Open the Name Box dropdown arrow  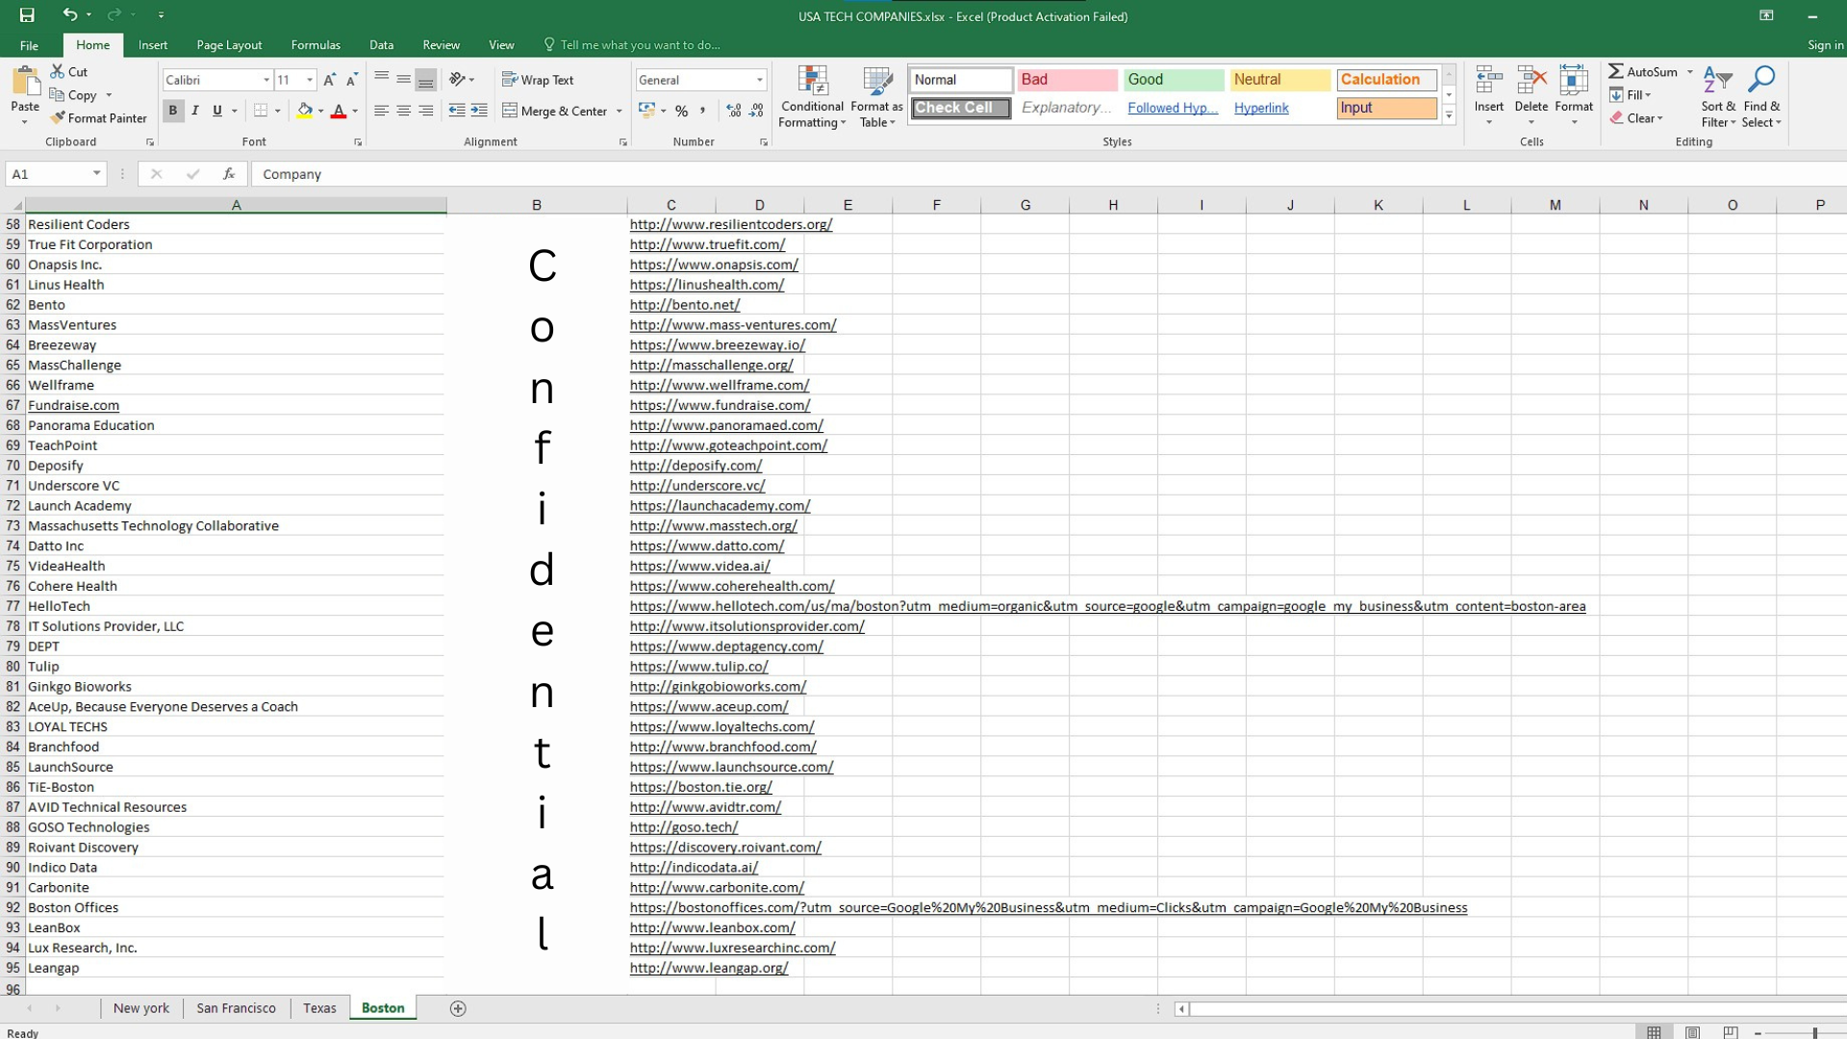[96, 174]
